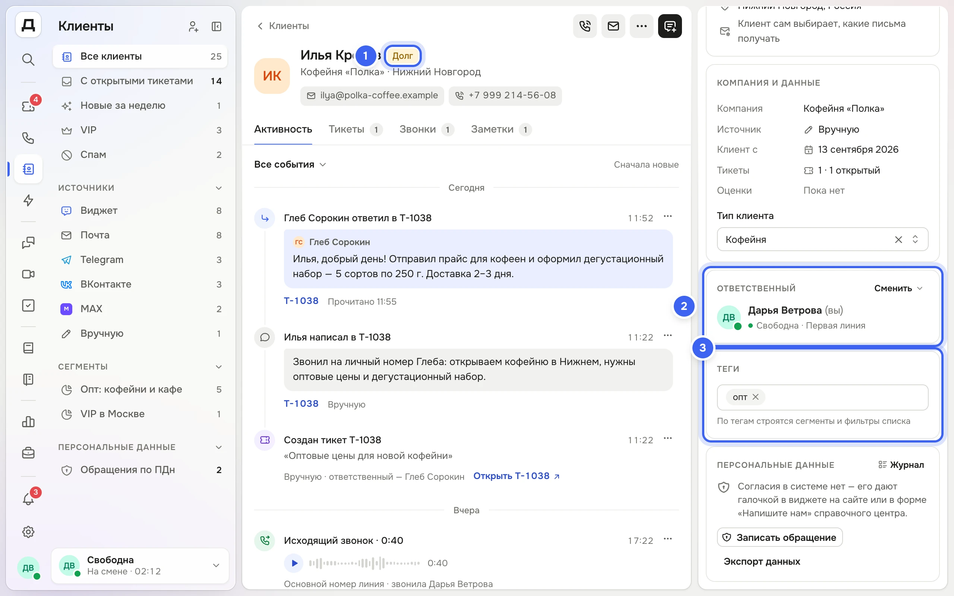Open menu for Глеб Сорокин ответил event

pyautogui.click(x=667, y=216)
